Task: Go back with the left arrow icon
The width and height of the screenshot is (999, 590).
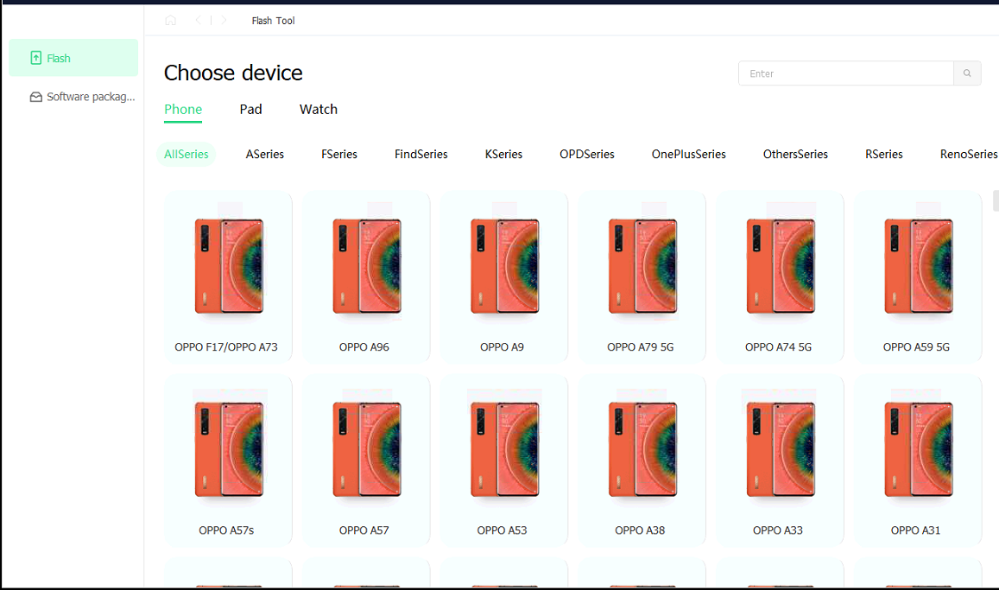Action: 198,21
